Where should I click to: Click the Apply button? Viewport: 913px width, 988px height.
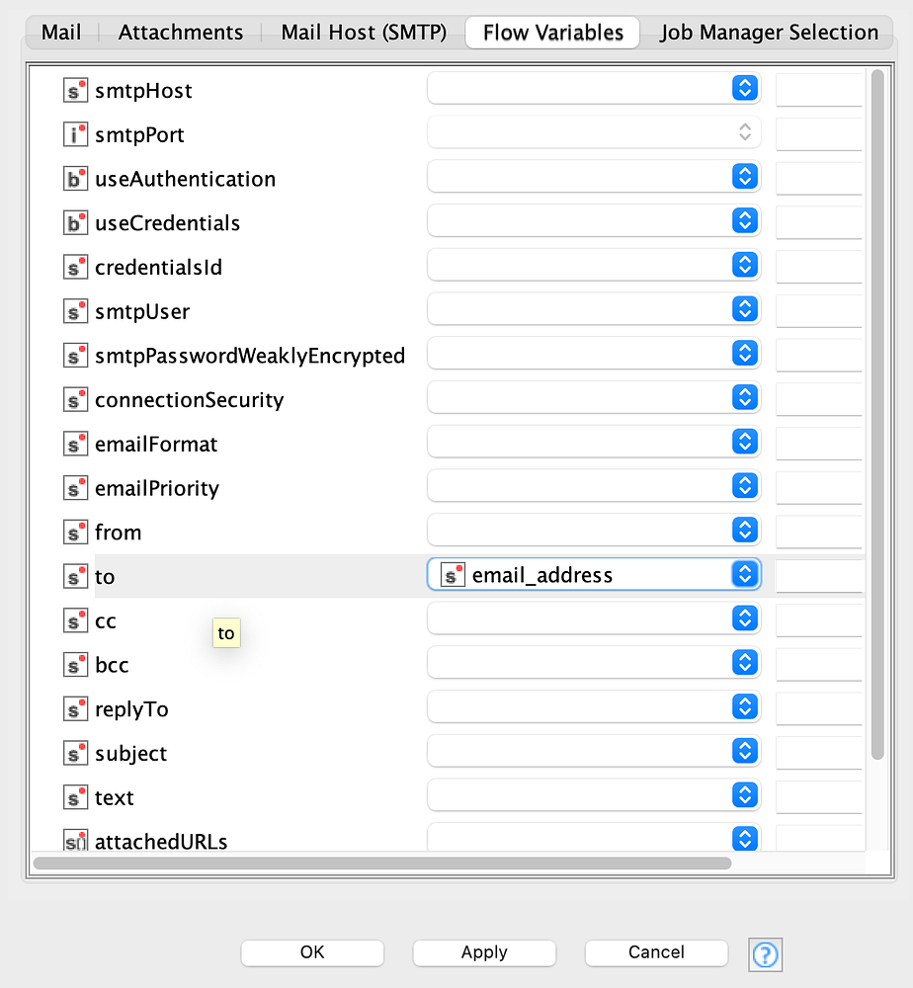point(484,952)
